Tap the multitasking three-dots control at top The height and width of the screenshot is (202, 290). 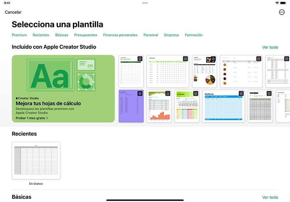tap(145, 3)
